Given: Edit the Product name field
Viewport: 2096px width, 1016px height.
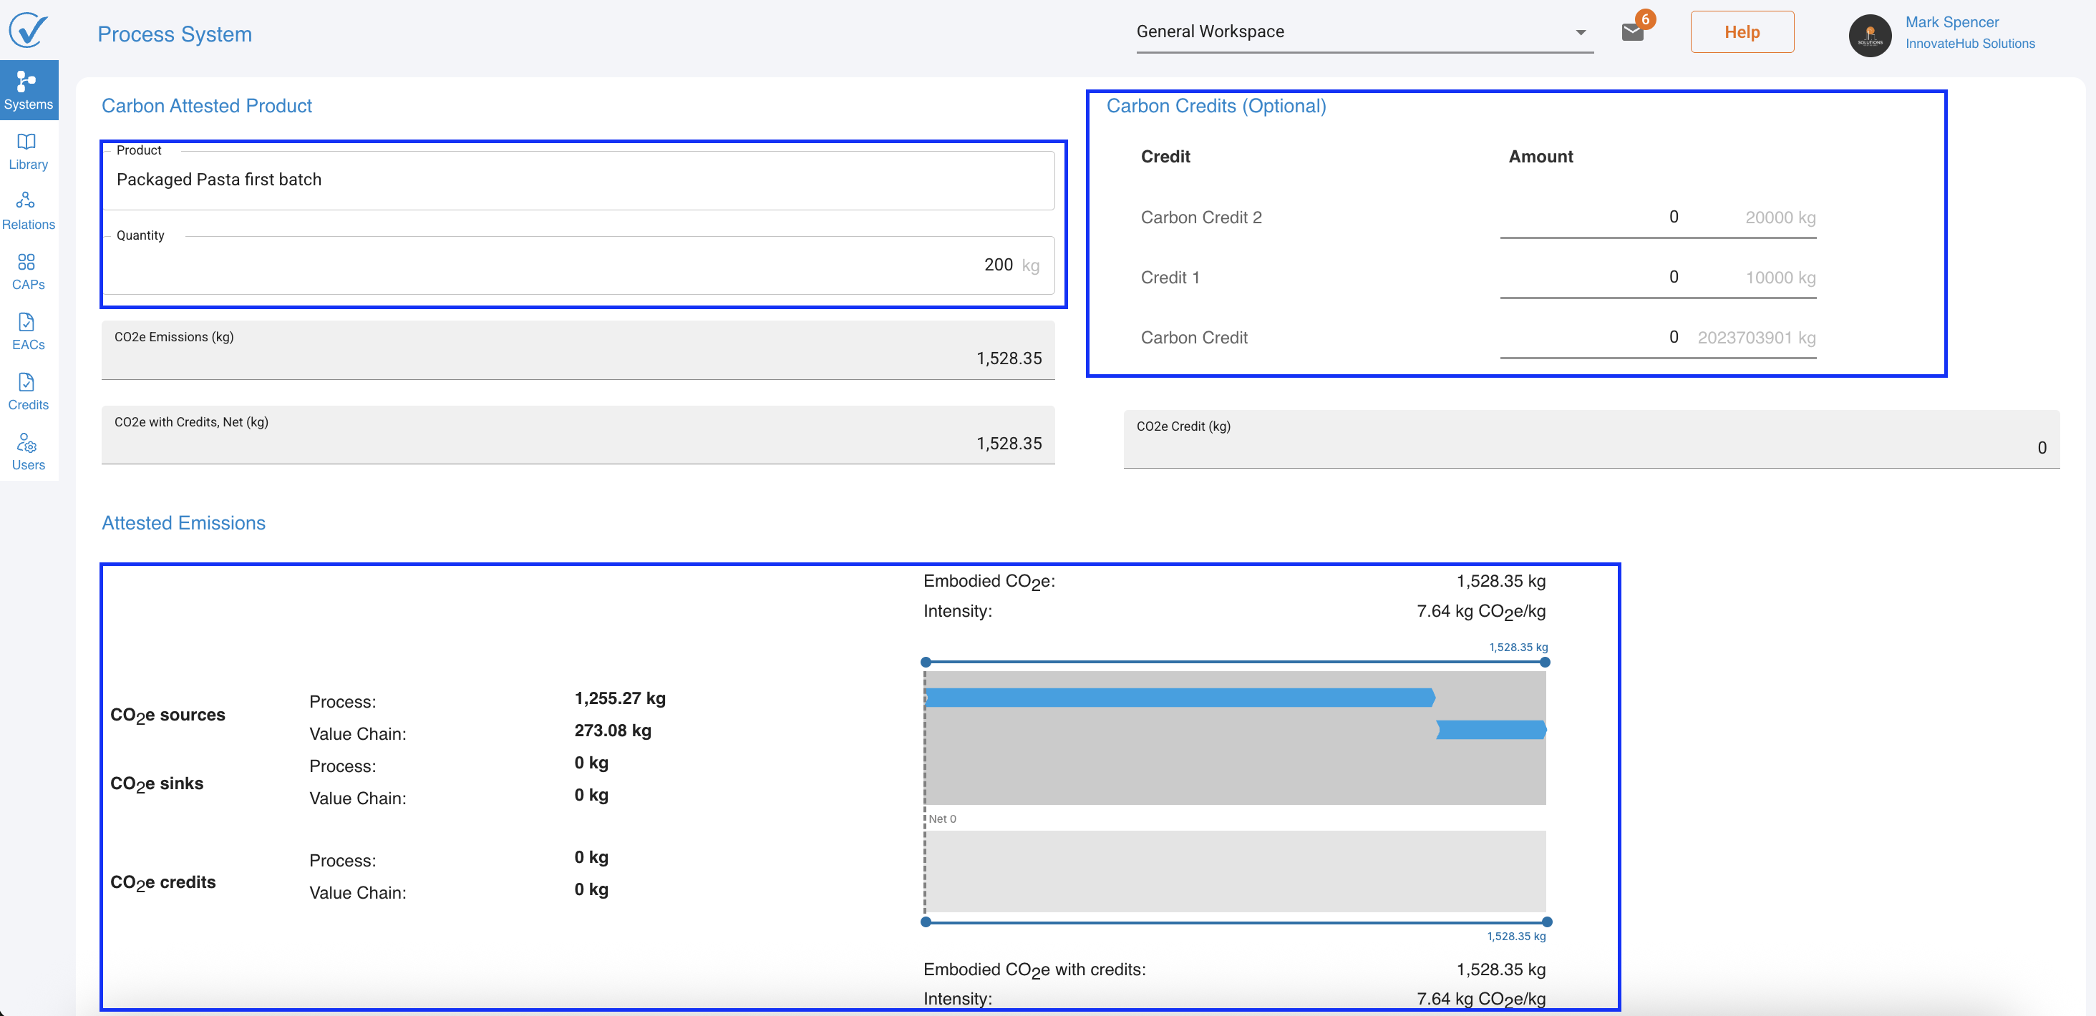Looking at the screenshot, I should point(578,180).
